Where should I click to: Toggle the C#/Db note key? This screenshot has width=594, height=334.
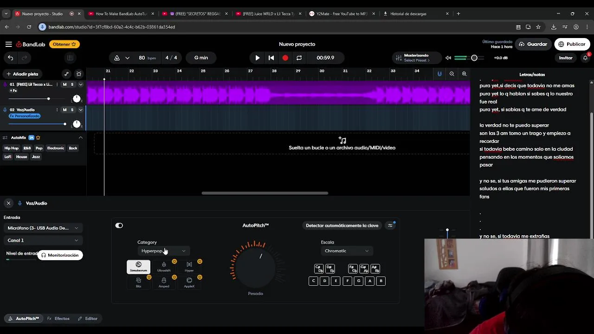319,269
